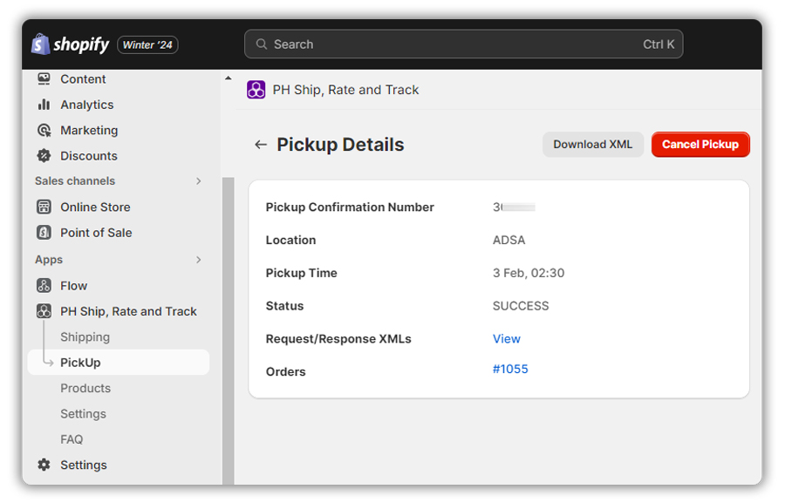Screen dimensions: 785x503
Task: Click the Marketing target icon
Action: point(44,130)
